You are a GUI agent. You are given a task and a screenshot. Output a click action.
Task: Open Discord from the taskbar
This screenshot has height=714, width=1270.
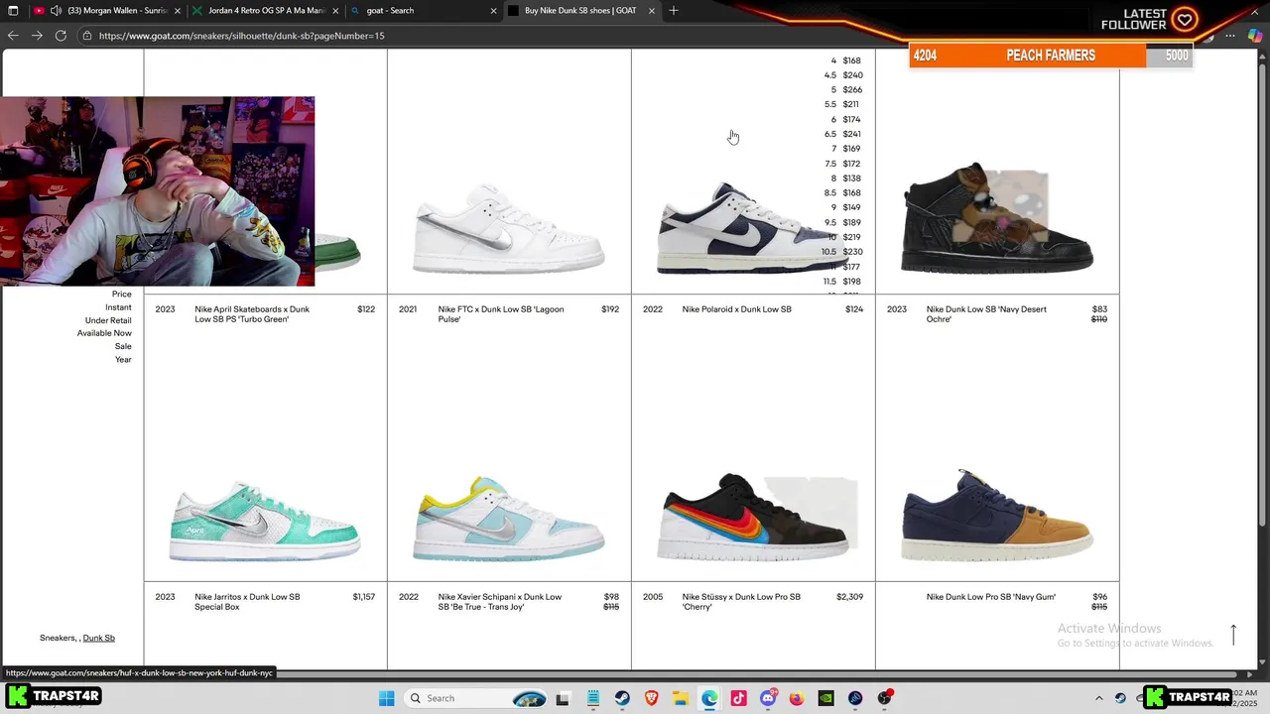click(768, 698)
